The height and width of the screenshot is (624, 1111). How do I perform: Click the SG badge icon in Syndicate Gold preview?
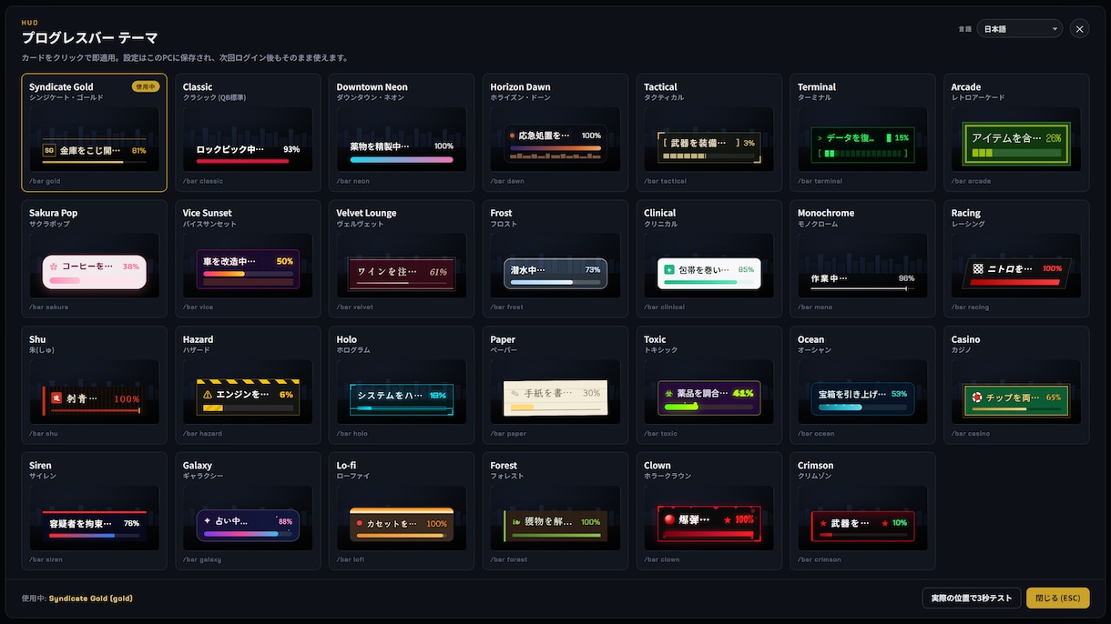pyautogui.click(x=49, y=150)
